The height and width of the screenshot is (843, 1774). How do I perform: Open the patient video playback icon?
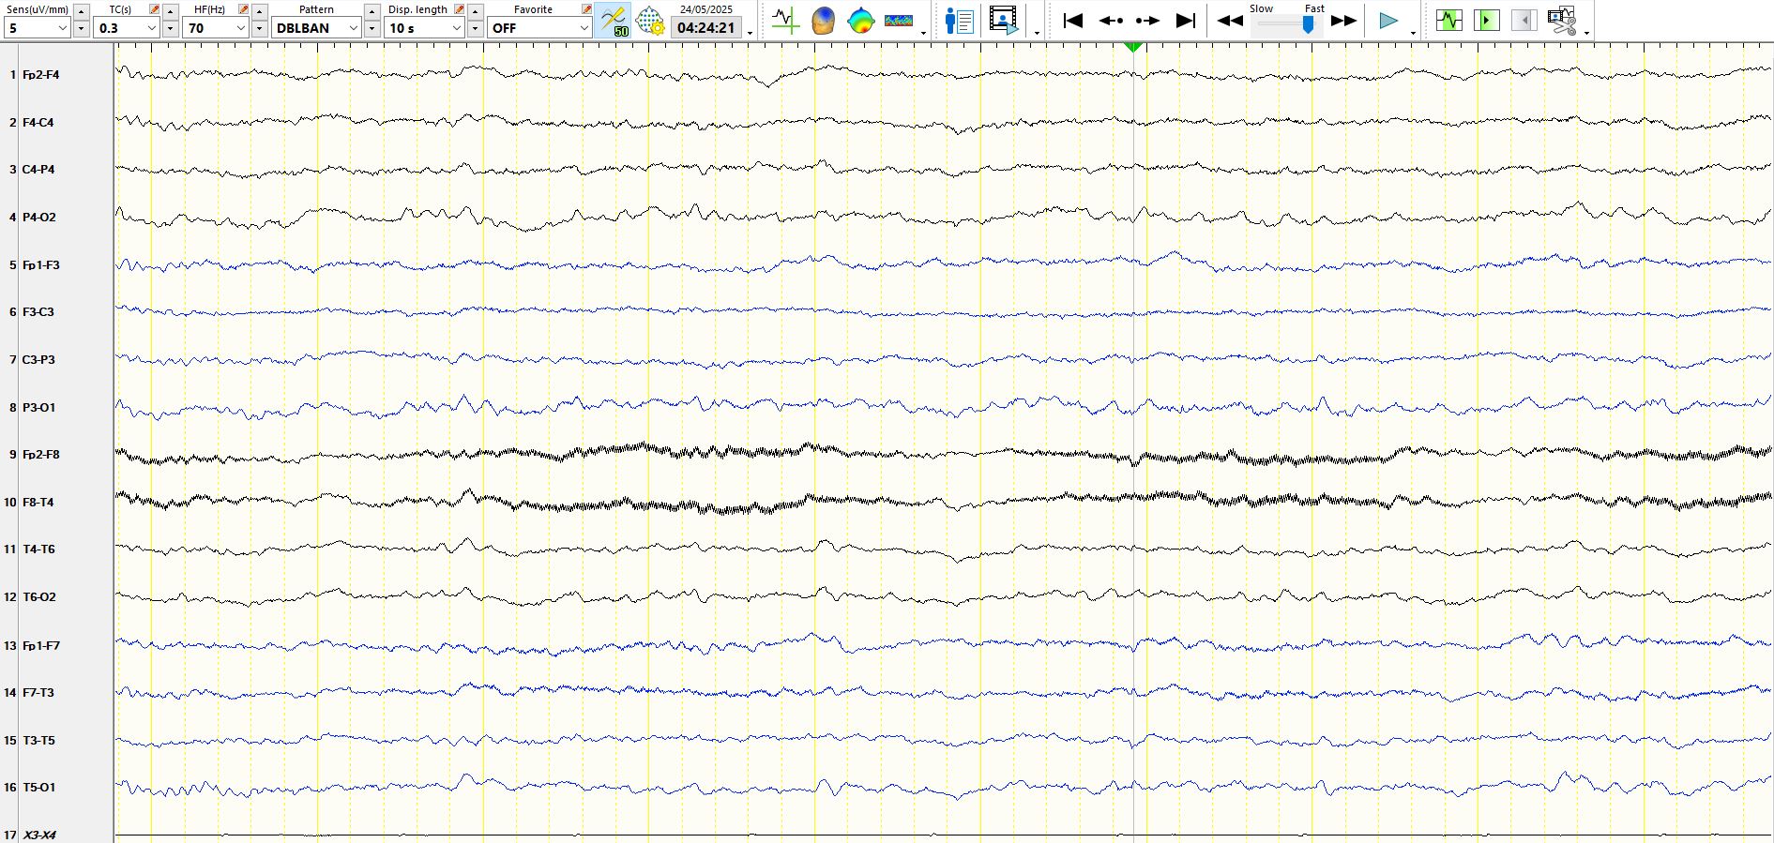click(1003, 21)
